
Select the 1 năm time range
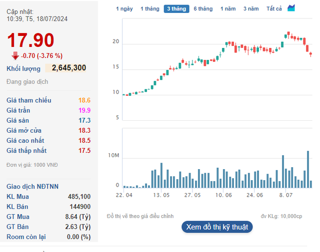228,9
